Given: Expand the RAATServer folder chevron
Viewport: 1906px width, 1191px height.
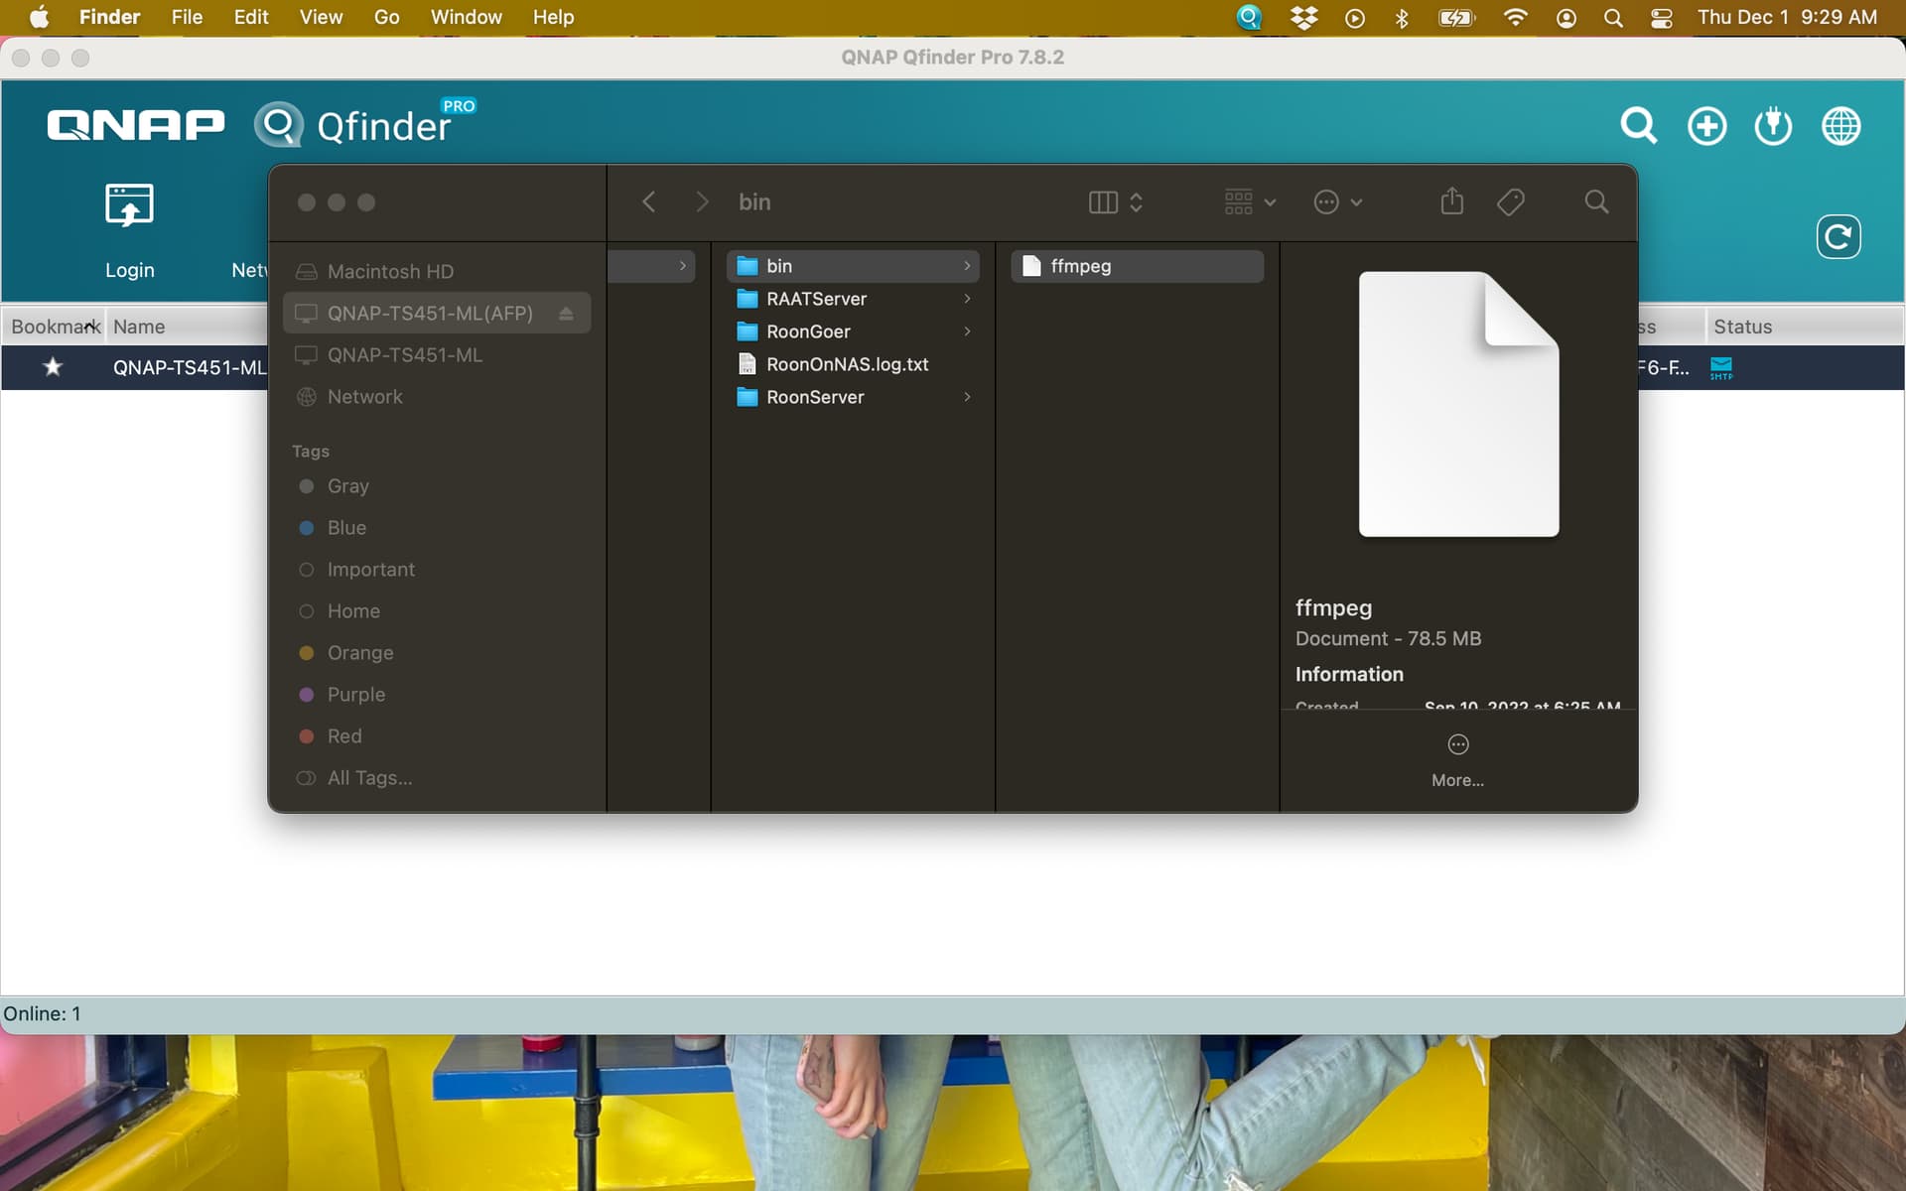Looking at the screenshot, I should (967, 299).
